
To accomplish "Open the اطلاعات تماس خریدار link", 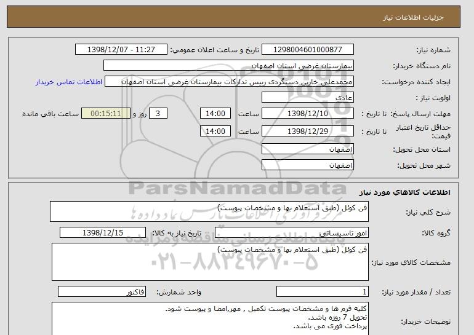I will (68, 82).
